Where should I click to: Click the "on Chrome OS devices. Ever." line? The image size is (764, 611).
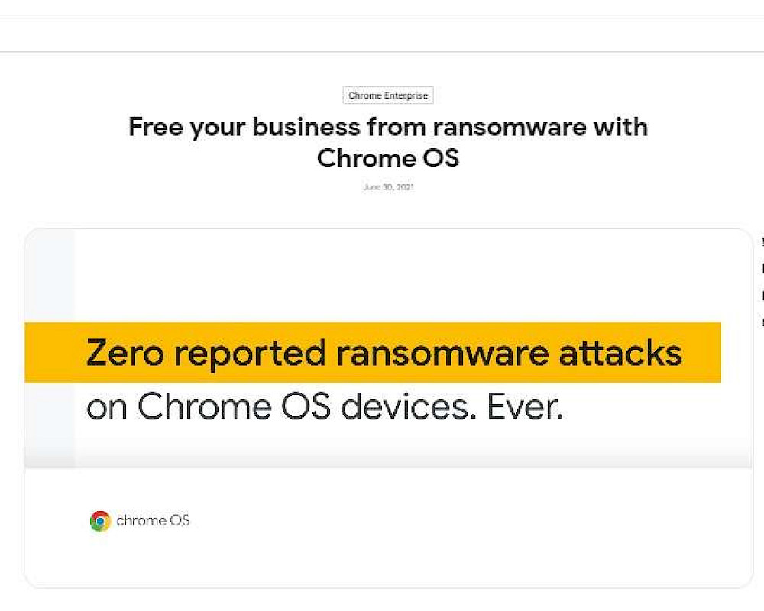pos(324,408)
